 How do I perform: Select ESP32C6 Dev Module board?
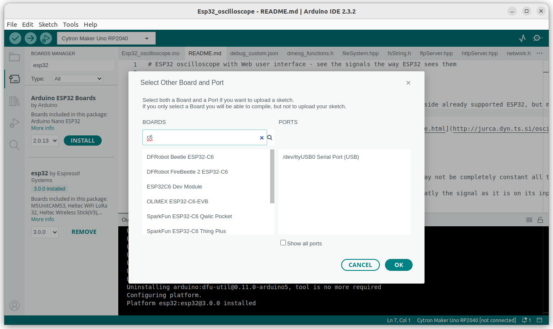click(206, 187)
